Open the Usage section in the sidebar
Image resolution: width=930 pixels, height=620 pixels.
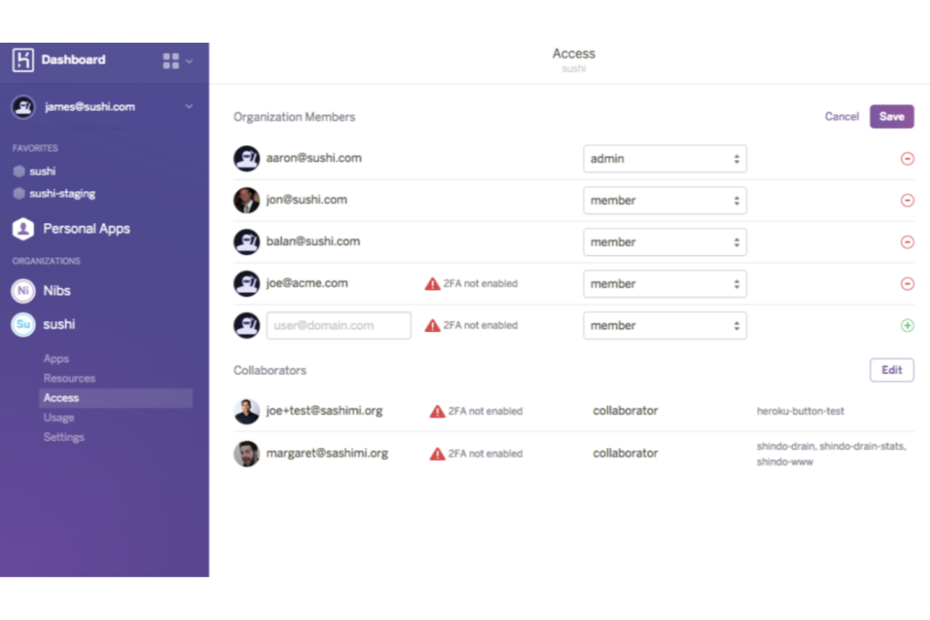(58, 417)
